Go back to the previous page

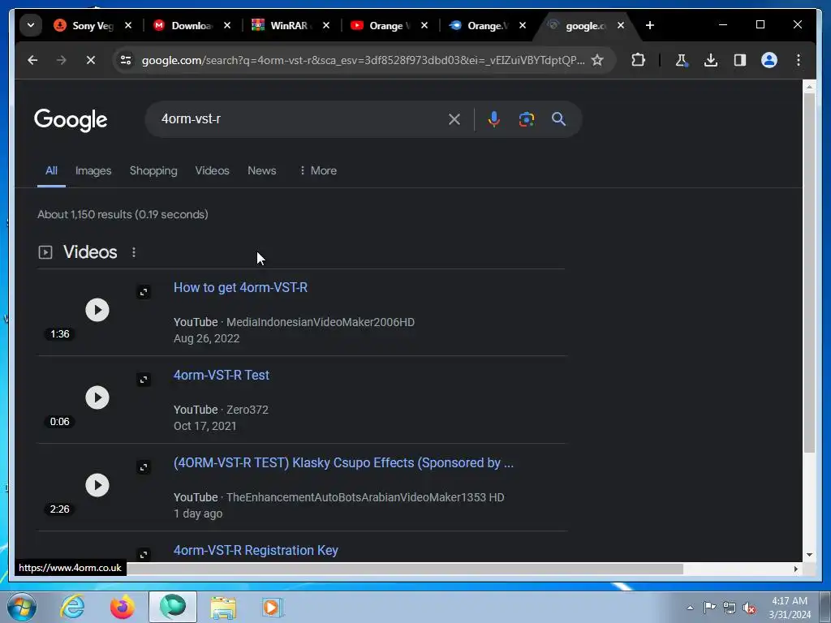pos(32,60)
